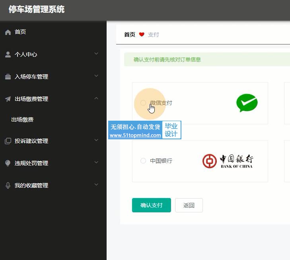Click the copy icon beside 投诉建议管理
Viewport: 290px width, 260px height.
click(8, 141)
